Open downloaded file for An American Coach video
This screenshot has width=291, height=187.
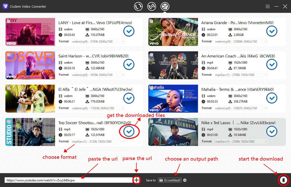[x=272, y=64]
